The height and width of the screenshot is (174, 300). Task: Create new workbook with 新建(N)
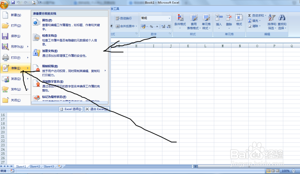pyautogui.click(x=16, y=15)
